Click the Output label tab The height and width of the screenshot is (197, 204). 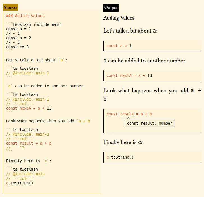tap(111, 8)
